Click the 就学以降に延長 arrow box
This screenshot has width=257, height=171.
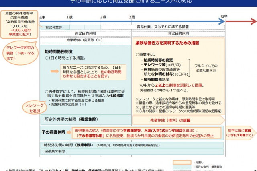[x=241, y=133]
